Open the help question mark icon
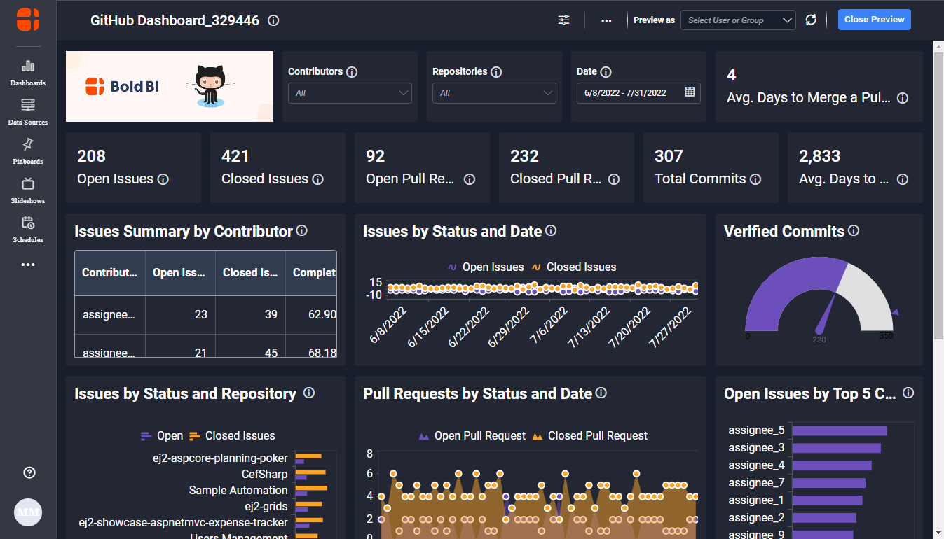The height and width of the screenshot is (539, 944). pos(29,472)
